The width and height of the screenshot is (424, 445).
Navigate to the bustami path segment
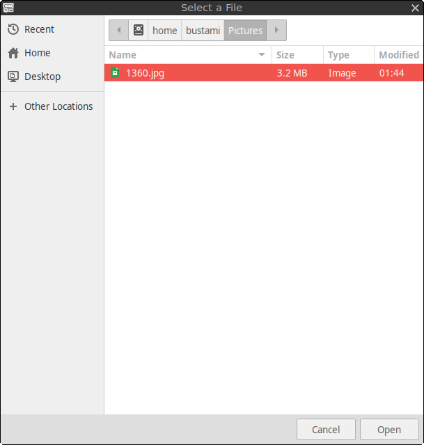(203, 30)
